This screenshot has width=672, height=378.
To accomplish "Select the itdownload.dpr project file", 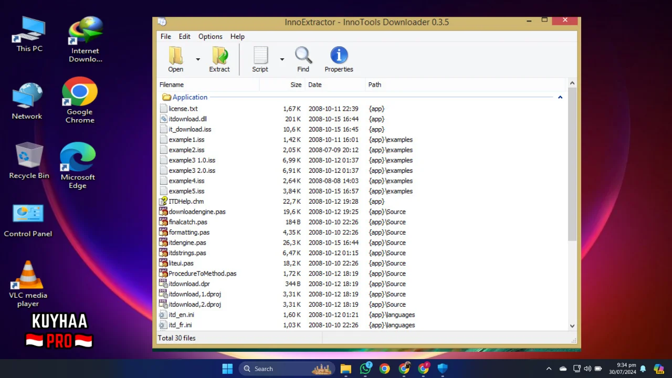I will [x=189, y=284].
